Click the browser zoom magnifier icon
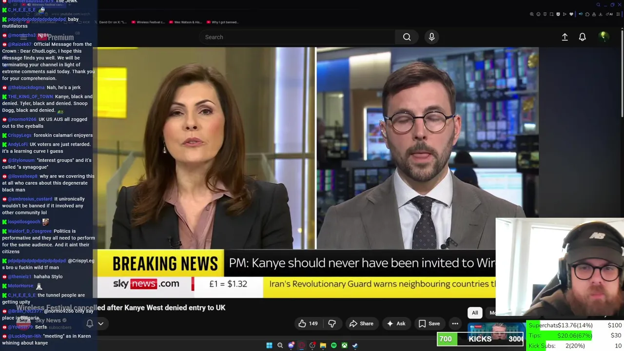 coord(532,14)
